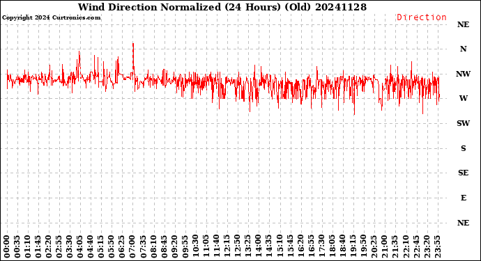Click the 16:55 time axis label

pyautogui.click(x=311, y=247)
